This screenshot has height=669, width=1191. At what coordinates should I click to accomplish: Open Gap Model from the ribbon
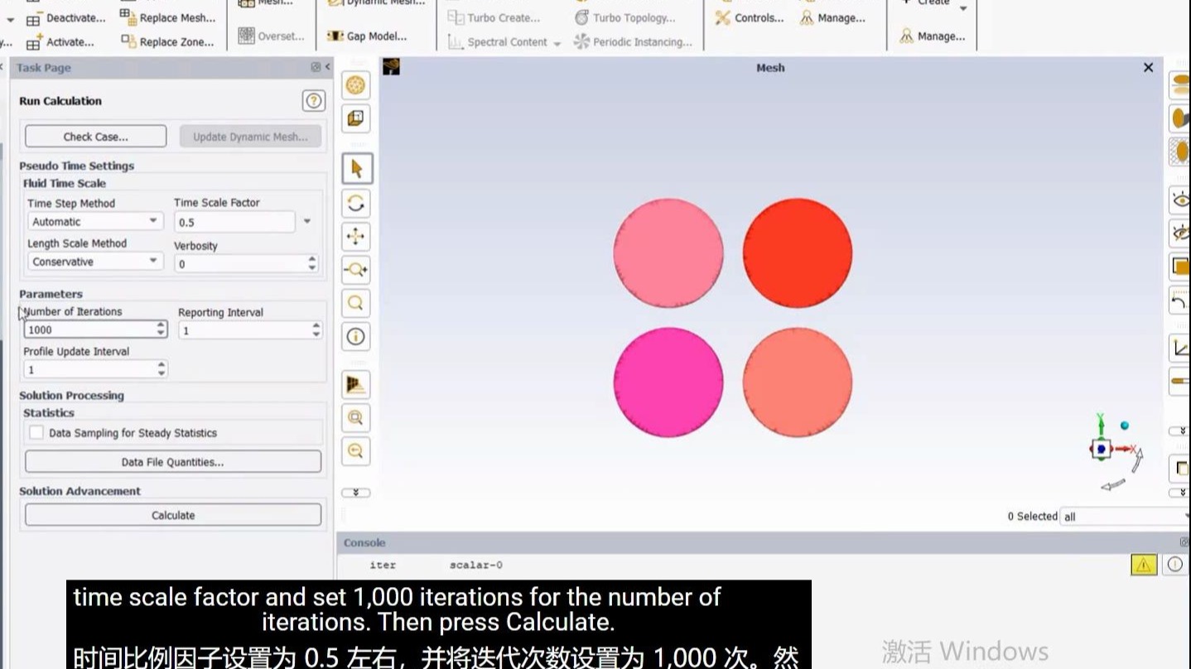pos(367,36)
